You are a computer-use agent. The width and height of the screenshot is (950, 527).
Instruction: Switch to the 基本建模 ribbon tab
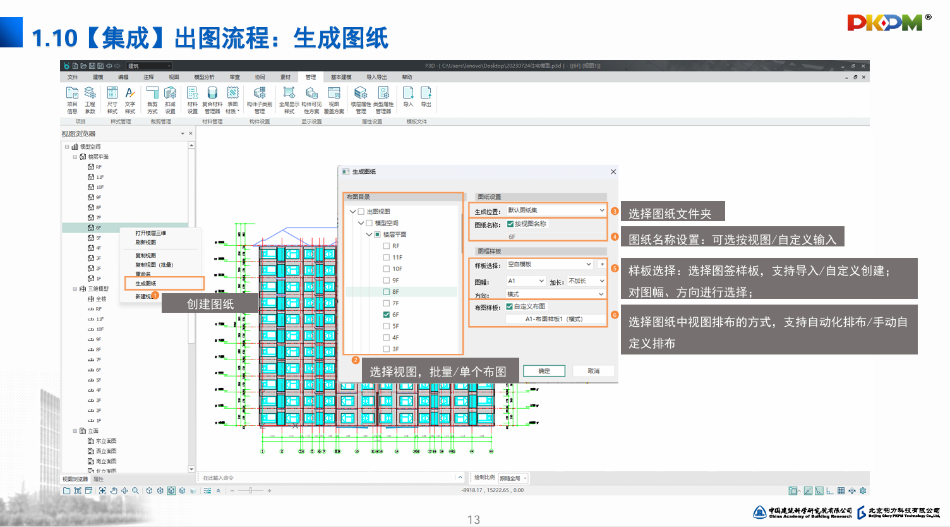(341, 77)
